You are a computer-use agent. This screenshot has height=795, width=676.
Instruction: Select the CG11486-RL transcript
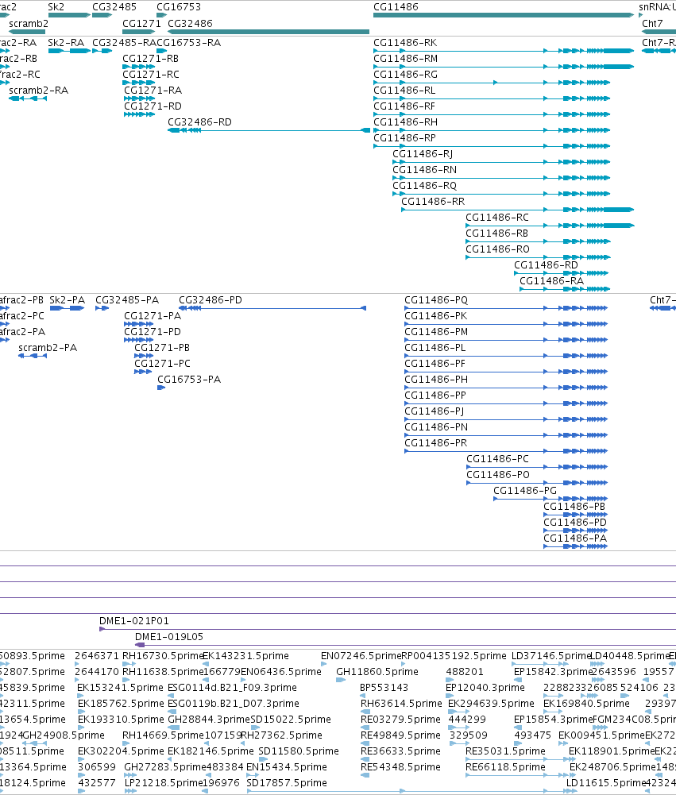[x=404, y=91]
